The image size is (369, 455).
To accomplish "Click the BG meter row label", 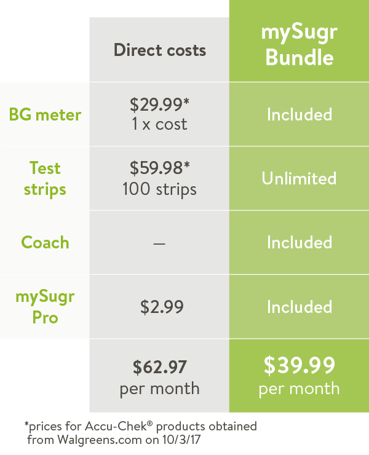I will [x=45, y=114].
